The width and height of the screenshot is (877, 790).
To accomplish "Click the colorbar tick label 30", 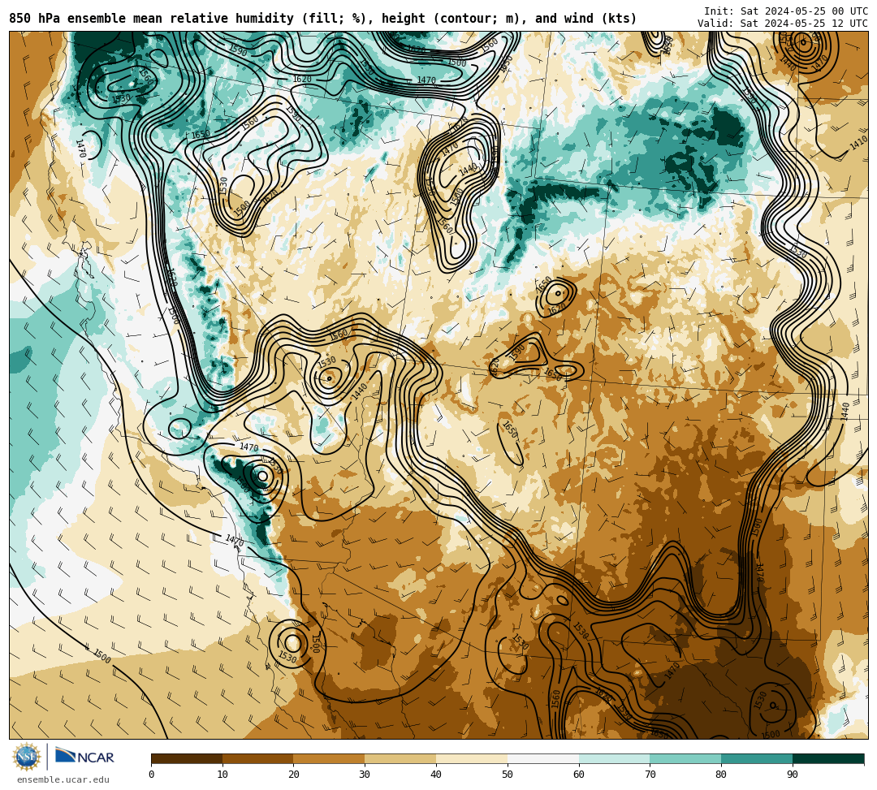I will click(x=365, y=775).
